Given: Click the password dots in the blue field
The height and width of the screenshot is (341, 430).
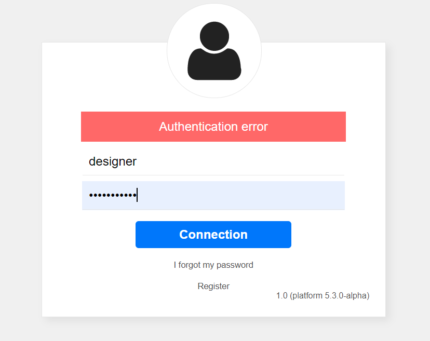Looking at the screenshot, I should (113, 196).
